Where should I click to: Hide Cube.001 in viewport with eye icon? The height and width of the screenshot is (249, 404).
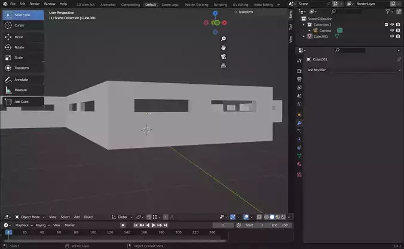[392, 36]
